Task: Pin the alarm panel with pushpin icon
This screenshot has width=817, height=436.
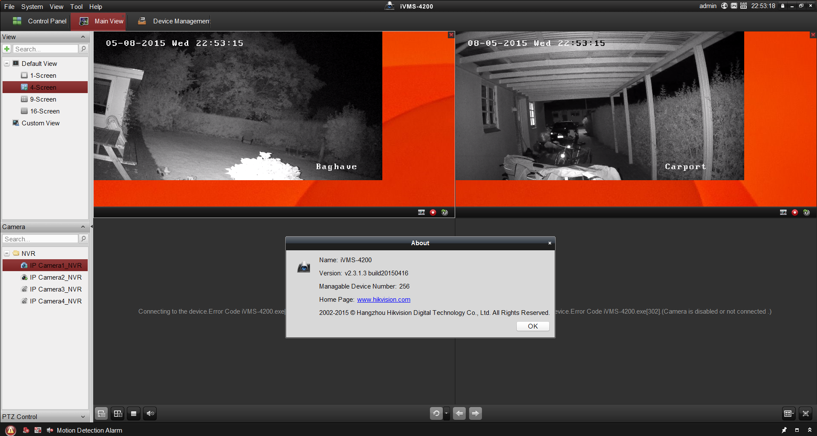Action: tap(784, 430)
